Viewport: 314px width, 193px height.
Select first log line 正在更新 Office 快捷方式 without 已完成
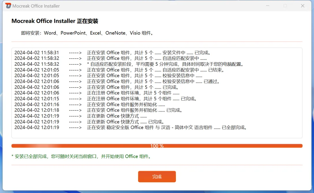pos(81,116)
